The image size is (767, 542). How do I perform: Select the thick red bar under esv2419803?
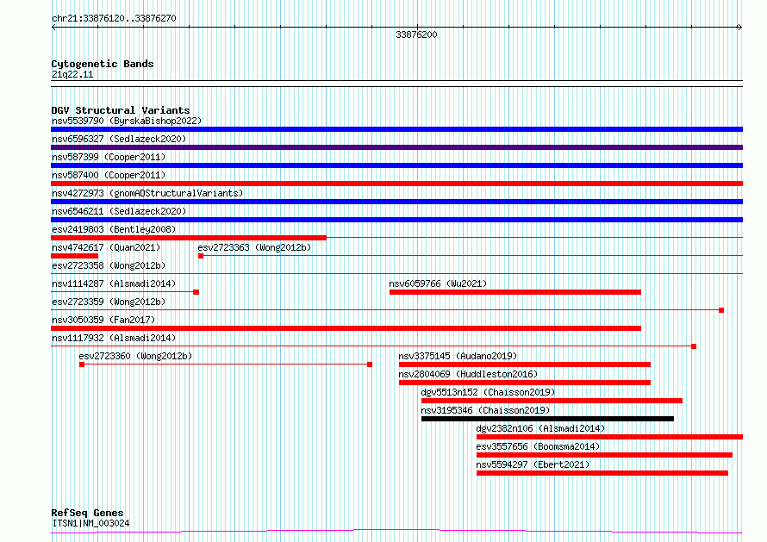(189, 238)
